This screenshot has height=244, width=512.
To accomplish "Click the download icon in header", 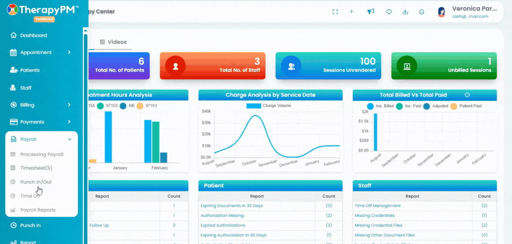I will coord(405,12).
